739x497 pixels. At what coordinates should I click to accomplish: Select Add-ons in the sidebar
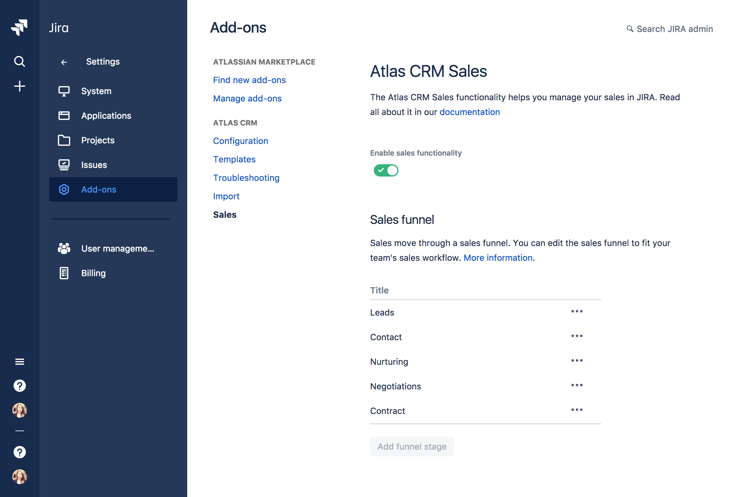tap(113, 189)
